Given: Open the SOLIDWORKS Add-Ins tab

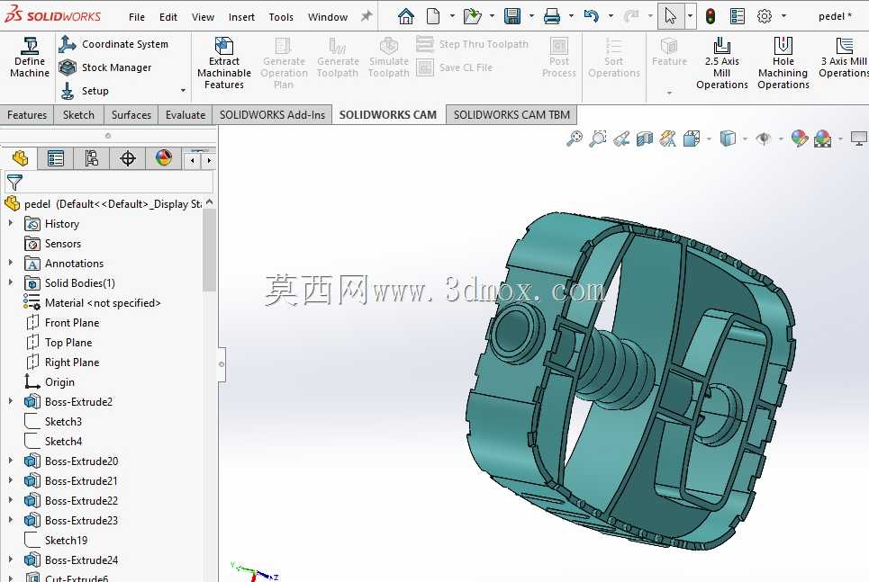Looking at the screenshot, I should click(x=272, y=114).
